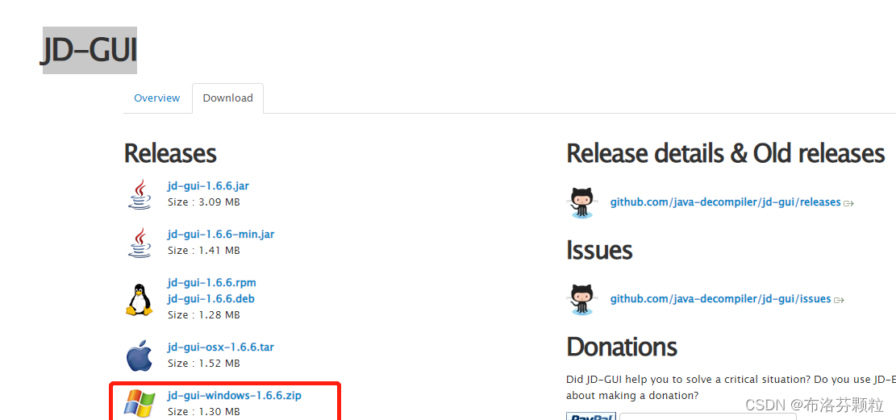Click the GitHub Octocat icon beside the issues link

pos(582,299)
